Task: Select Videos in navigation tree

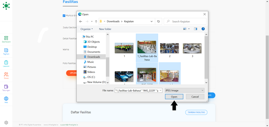Action: (89, 72)
